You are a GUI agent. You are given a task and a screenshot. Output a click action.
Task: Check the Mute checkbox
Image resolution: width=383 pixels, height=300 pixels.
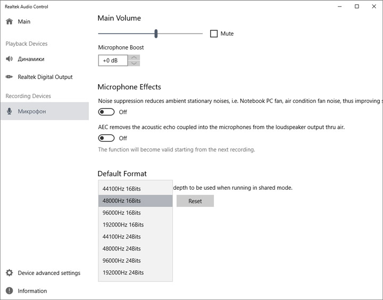[214, 34]
